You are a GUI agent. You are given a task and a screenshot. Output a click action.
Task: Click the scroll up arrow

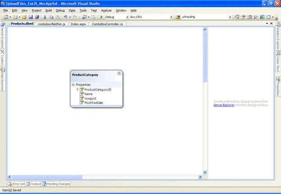[x=205, y=30]
